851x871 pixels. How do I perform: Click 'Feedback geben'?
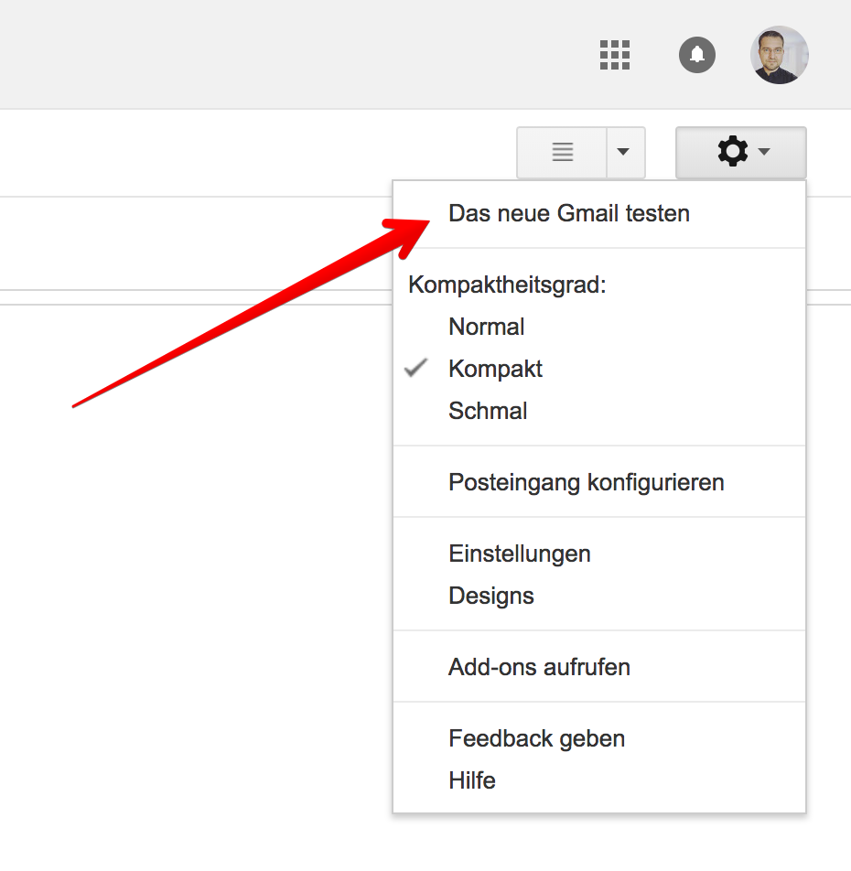coord(536,738)
